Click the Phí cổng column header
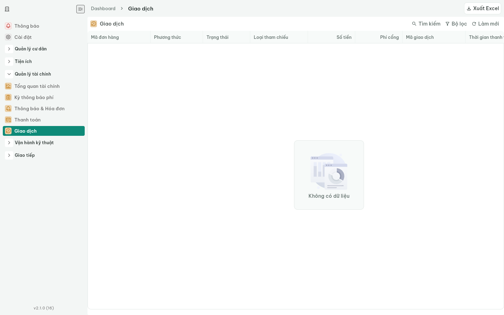This screenshot has width=504, height=315. (379, 37)
